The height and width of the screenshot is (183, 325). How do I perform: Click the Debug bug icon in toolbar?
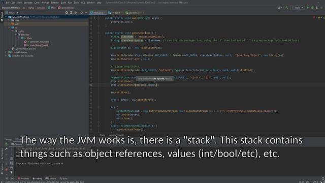click(x=312, y=8)
